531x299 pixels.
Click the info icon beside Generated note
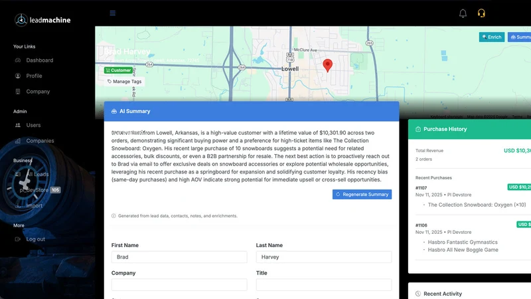click(114, 215)
